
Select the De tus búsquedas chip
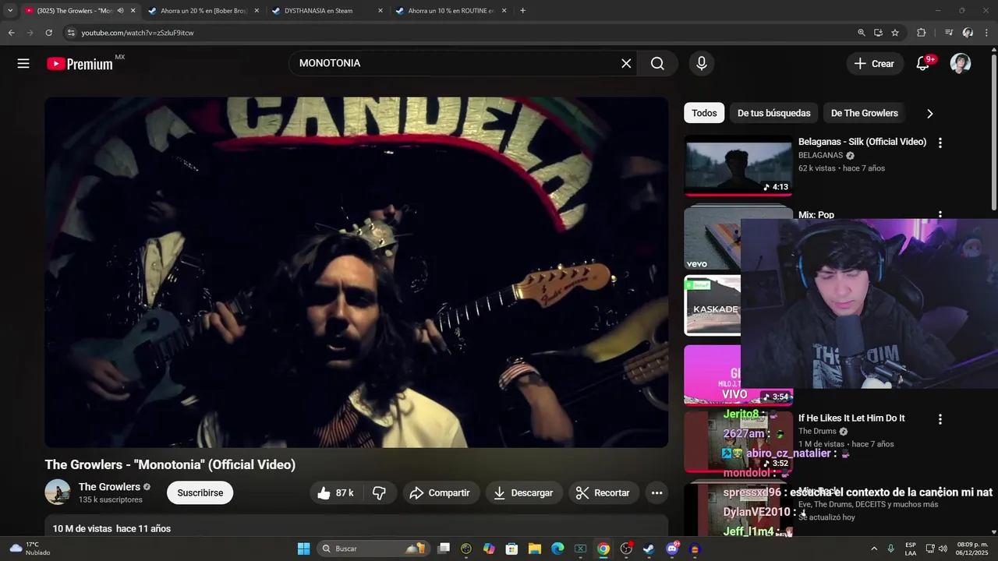tap(773, 113)
